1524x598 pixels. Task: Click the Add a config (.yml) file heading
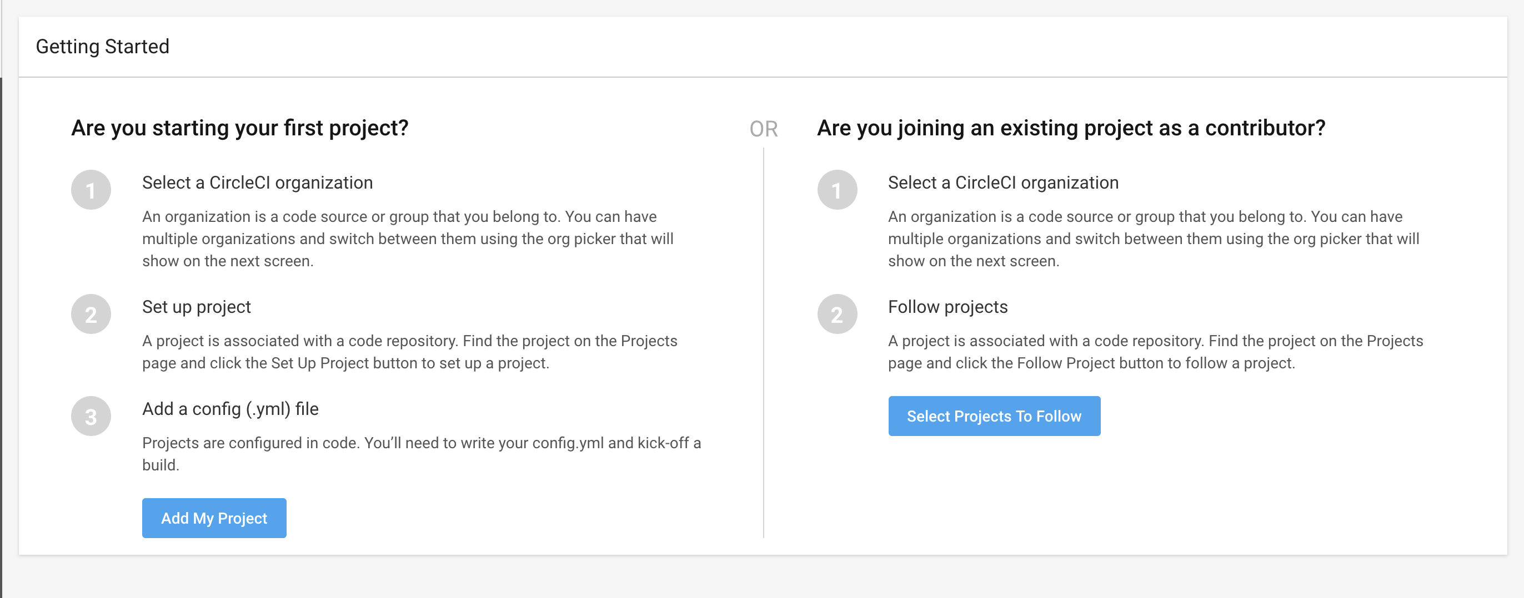click(x=230, y=409)
